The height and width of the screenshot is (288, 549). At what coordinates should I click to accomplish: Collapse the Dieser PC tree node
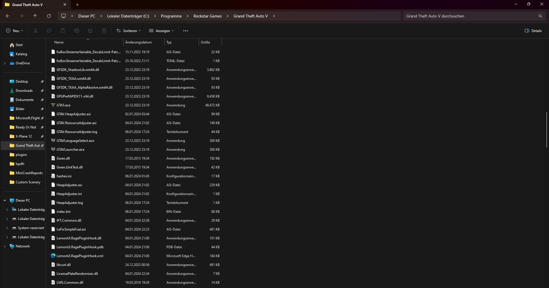point(5,200)
